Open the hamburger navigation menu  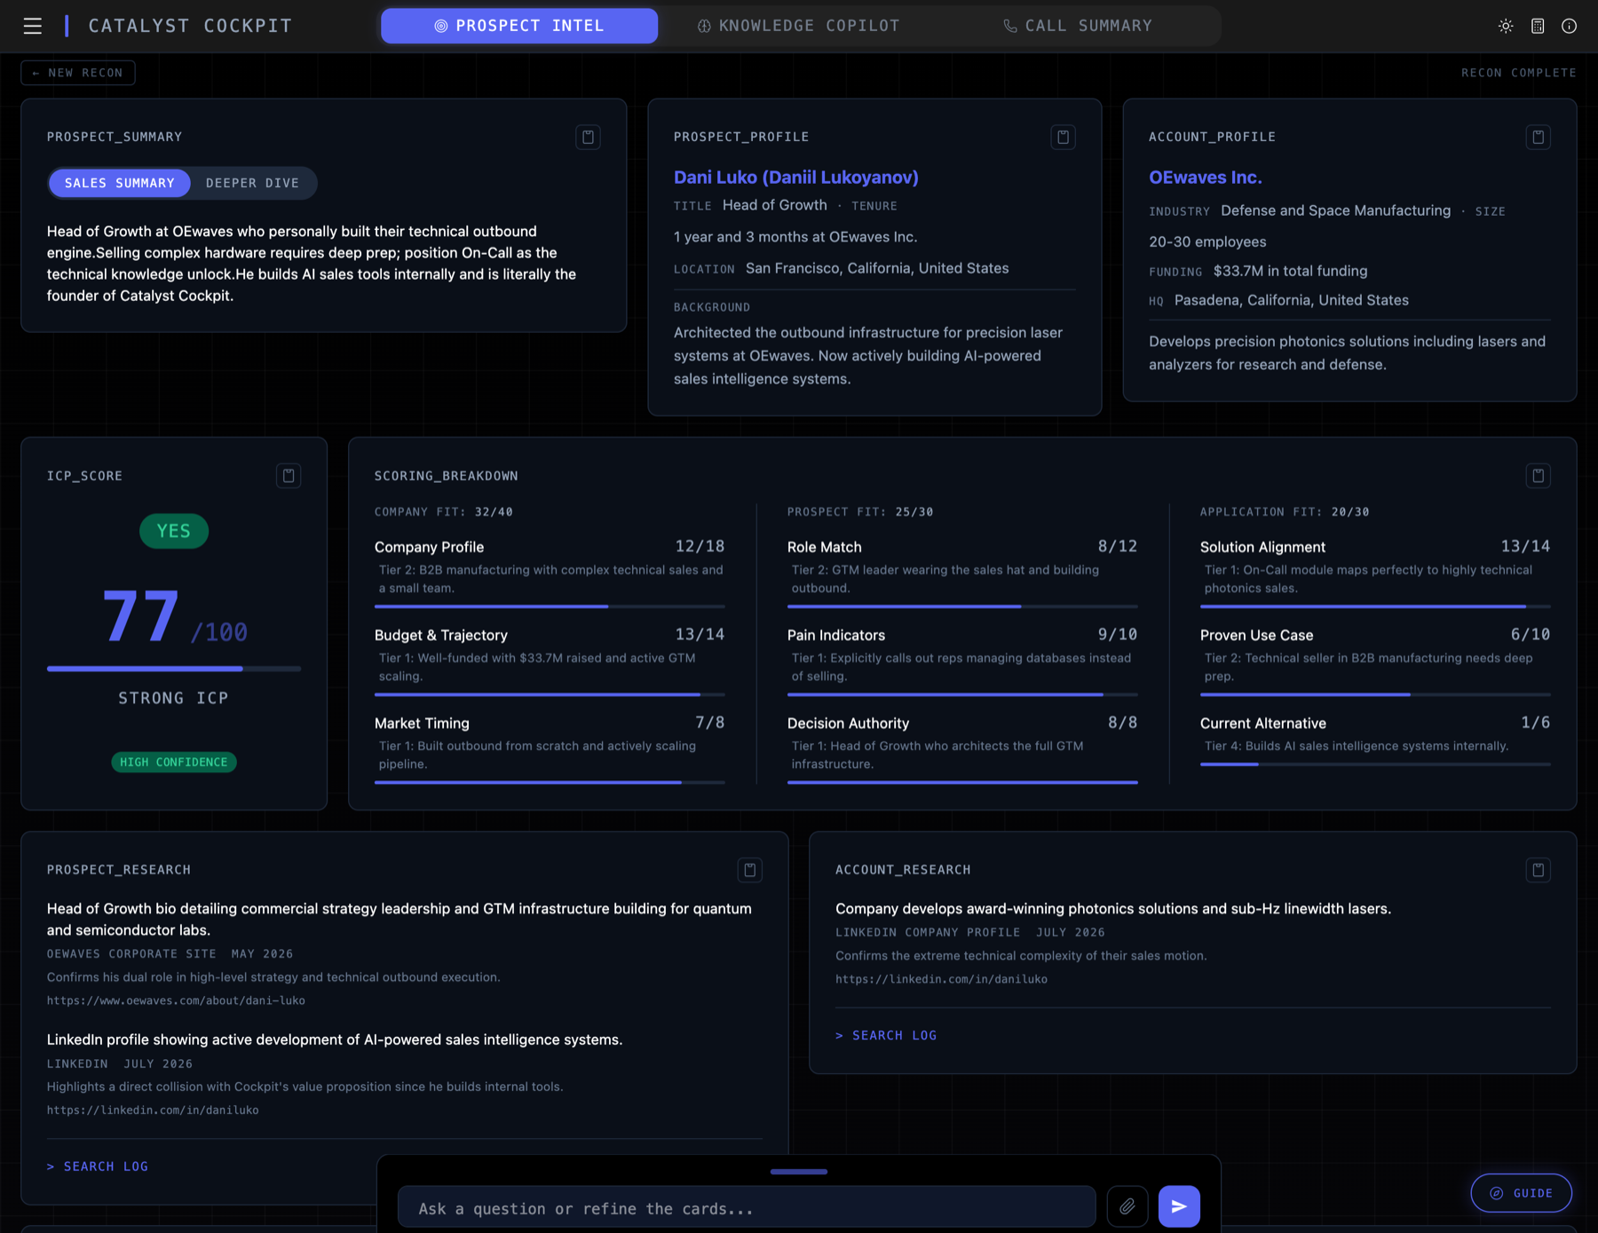pyautogui.click(x=33, y=26)
